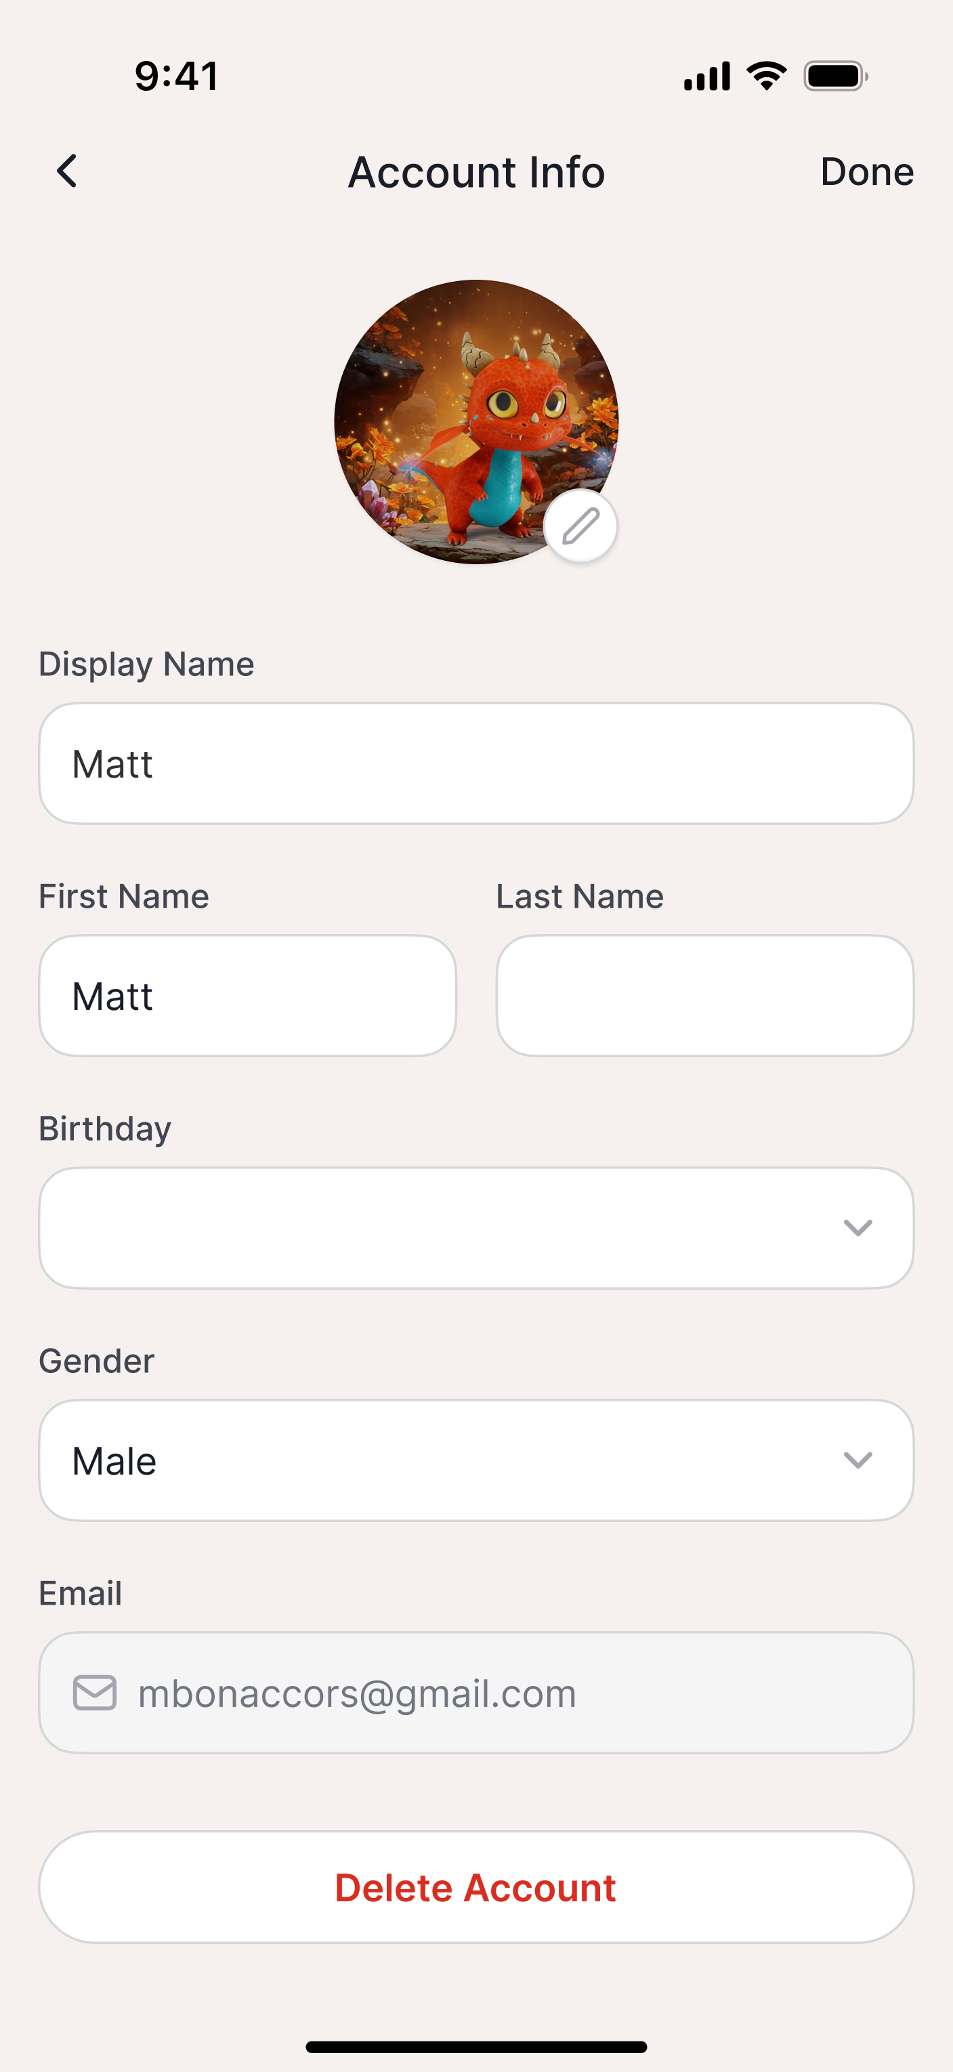Tap the Account Info title
This screenshot has width=953, height=2072.
[476, 172]
